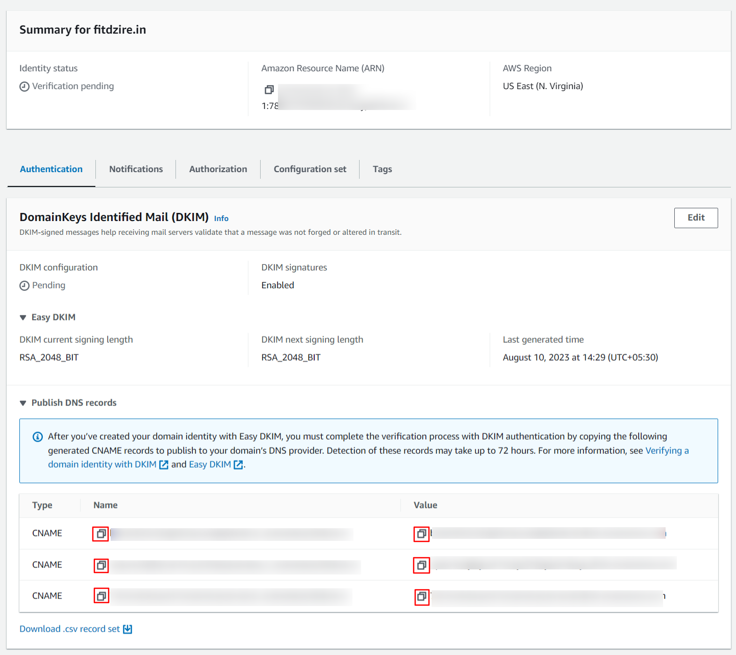The image size is (736, 655).
Task: Click the Type column header
Action: pos(42,505)
